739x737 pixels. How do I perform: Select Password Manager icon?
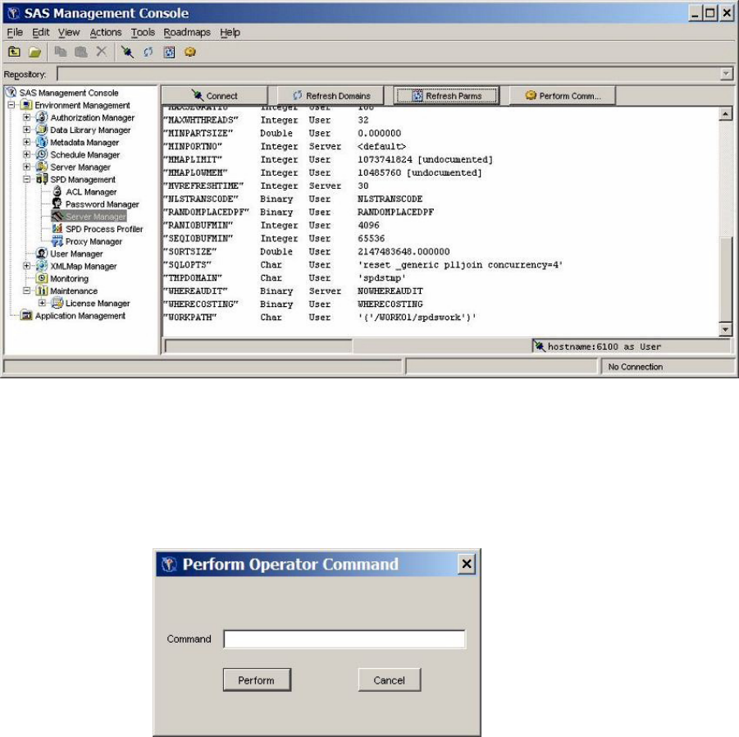[57, 204]
